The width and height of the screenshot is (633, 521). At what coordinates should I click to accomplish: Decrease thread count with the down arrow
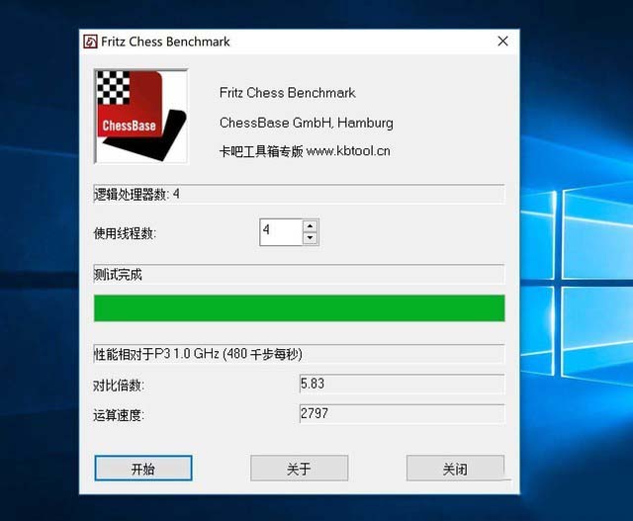click(310, 238)
